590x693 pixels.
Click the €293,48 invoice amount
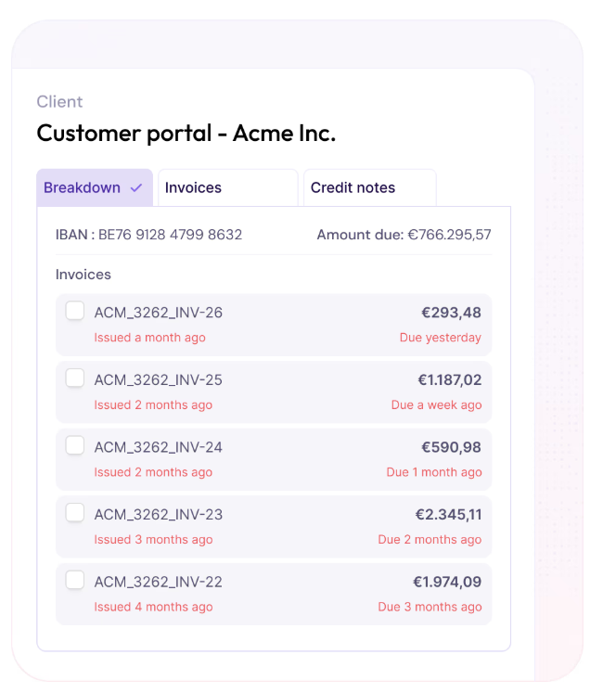point(451,313)
